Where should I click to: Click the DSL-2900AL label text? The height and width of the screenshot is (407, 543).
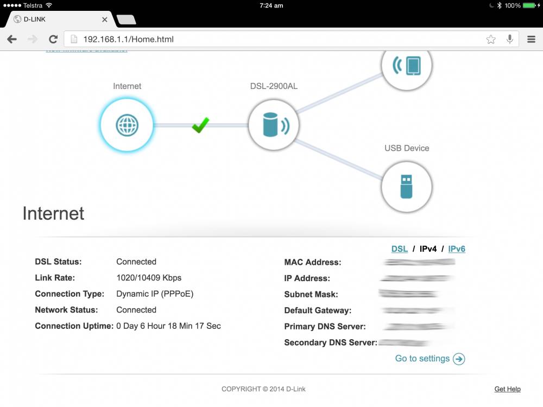[x=274, y=86]
